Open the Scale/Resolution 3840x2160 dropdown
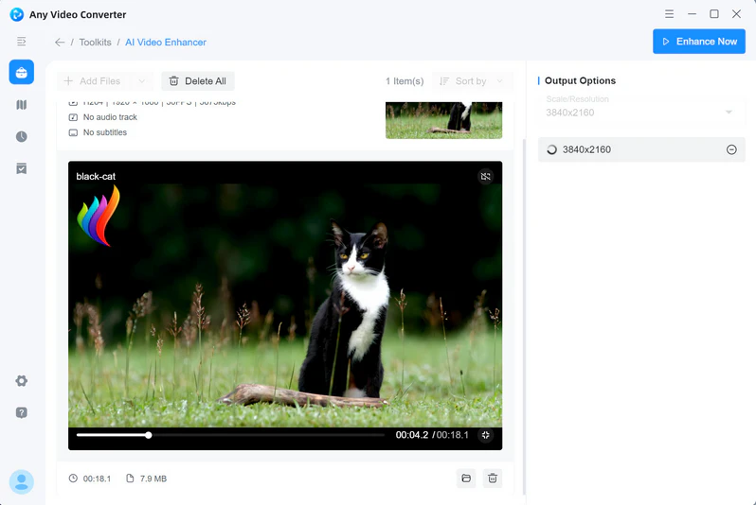Image resolution: width=756 pixels, height=505 pixels. coord(640,112)
